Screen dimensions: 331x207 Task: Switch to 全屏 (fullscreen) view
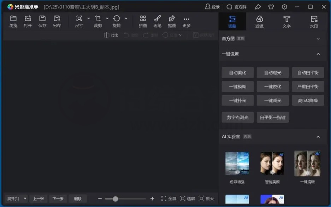[167, 199]
